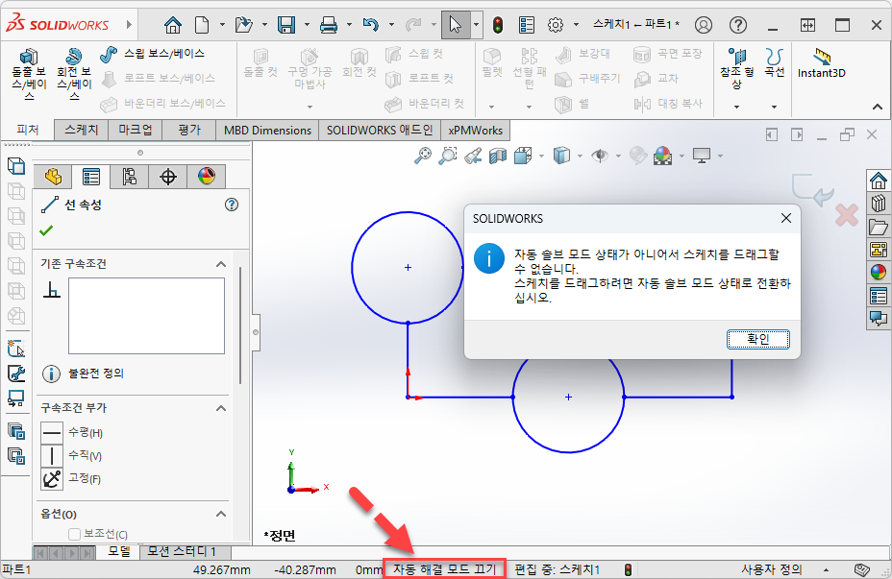Image resolution: width=892 pixels, height=579 pixels.
Task: Undo the last action
Action: click(370, 25)
